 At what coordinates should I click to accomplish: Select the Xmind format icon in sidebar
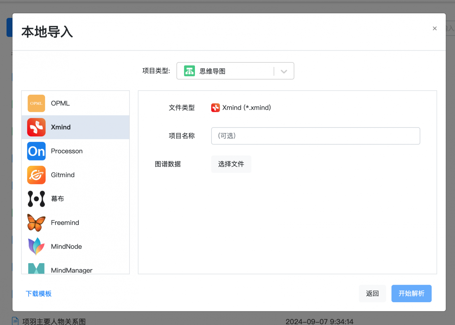click(36, 127)
